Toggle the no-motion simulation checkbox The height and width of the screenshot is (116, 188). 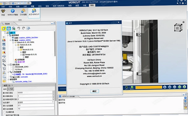coord(4,112)
